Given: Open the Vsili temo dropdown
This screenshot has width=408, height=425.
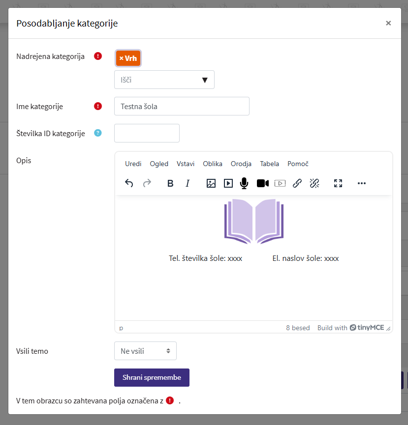Looking at the screenshot, I should (145, 351).
